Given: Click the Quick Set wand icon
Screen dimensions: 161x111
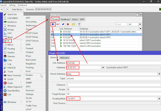Looking at the screenshot, I should tap(5, 14).
